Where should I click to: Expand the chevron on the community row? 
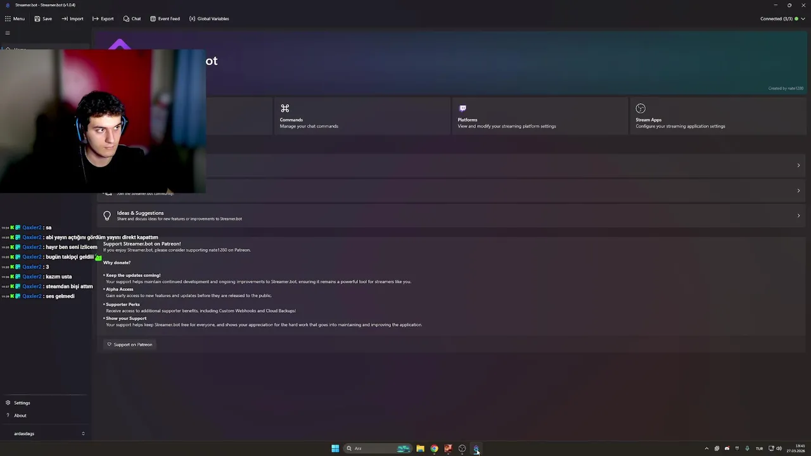pos(798,191)
